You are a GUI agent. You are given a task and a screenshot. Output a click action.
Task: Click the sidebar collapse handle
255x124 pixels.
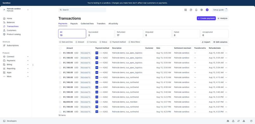[33, 65]
